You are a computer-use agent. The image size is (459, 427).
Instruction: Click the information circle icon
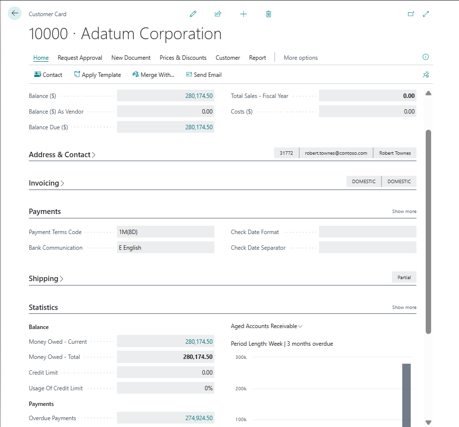click(x=426, y=57)
